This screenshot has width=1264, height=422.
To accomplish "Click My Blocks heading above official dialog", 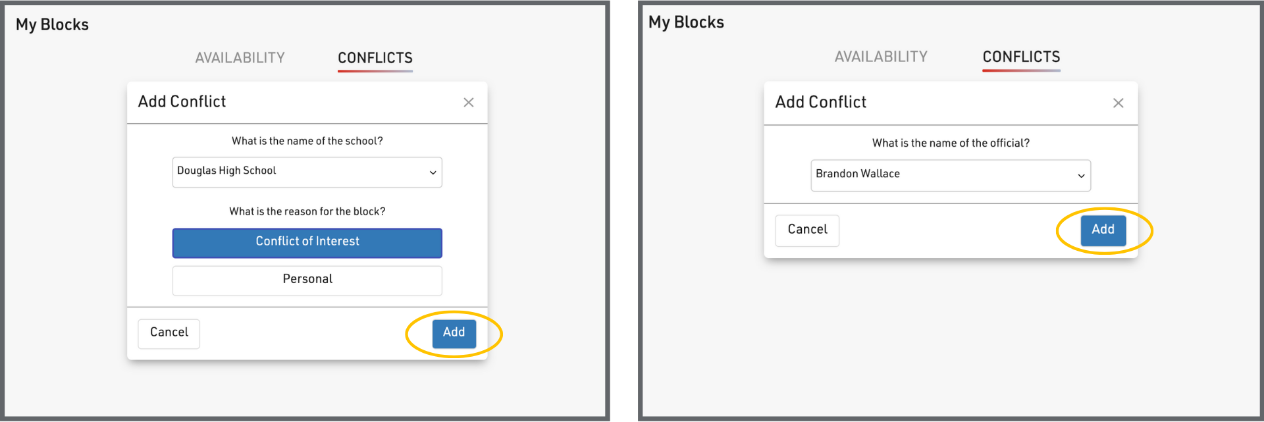I will 686,22.
